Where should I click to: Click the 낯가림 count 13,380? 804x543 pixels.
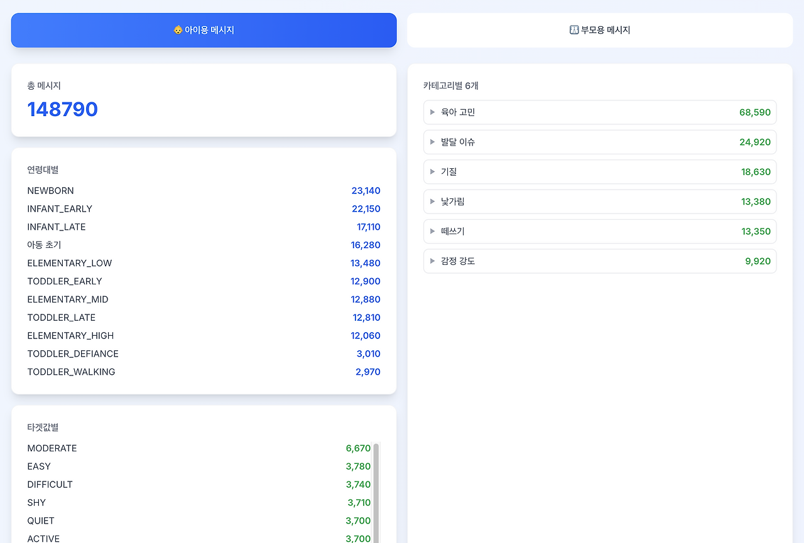(756, 202)
